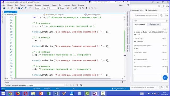Open Google Chrome from the taskbar
Image resolution: width=170 pixels, height=96 pixels.
click(x=10, y=94)
